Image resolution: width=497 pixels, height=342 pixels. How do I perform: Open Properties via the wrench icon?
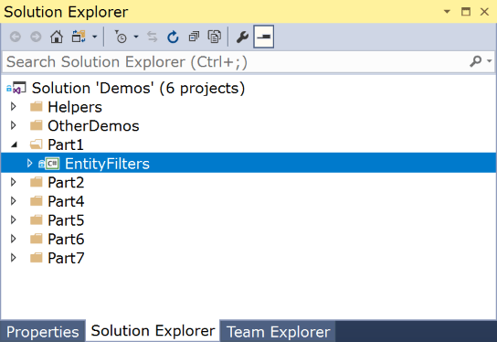(x=242, y=37)
